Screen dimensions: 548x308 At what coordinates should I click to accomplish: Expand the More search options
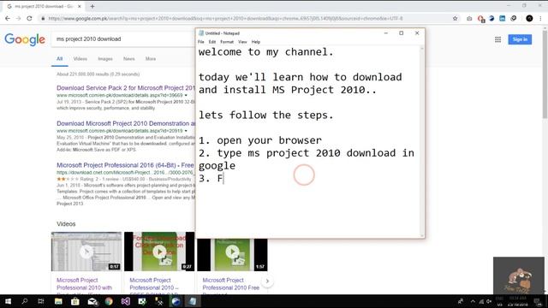[x=151, y=59]
